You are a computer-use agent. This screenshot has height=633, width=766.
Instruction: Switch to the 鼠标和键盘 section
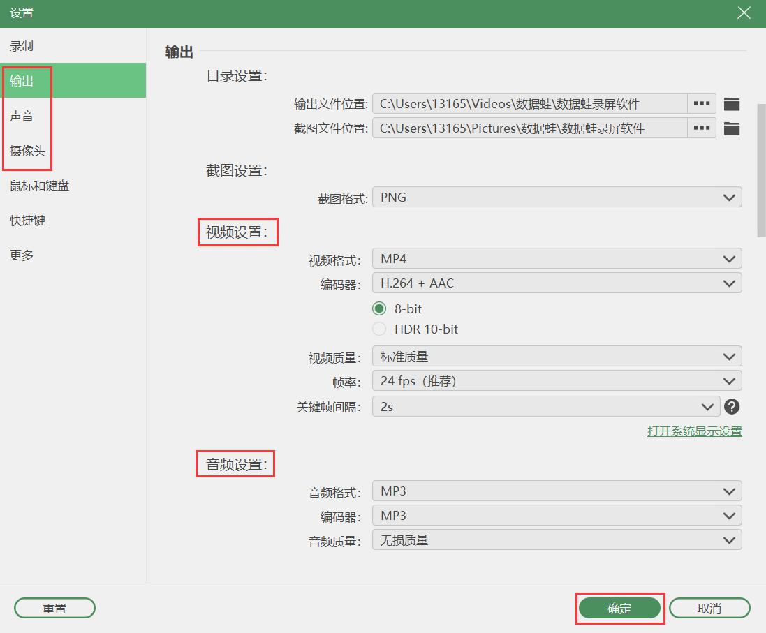[38, 186]
